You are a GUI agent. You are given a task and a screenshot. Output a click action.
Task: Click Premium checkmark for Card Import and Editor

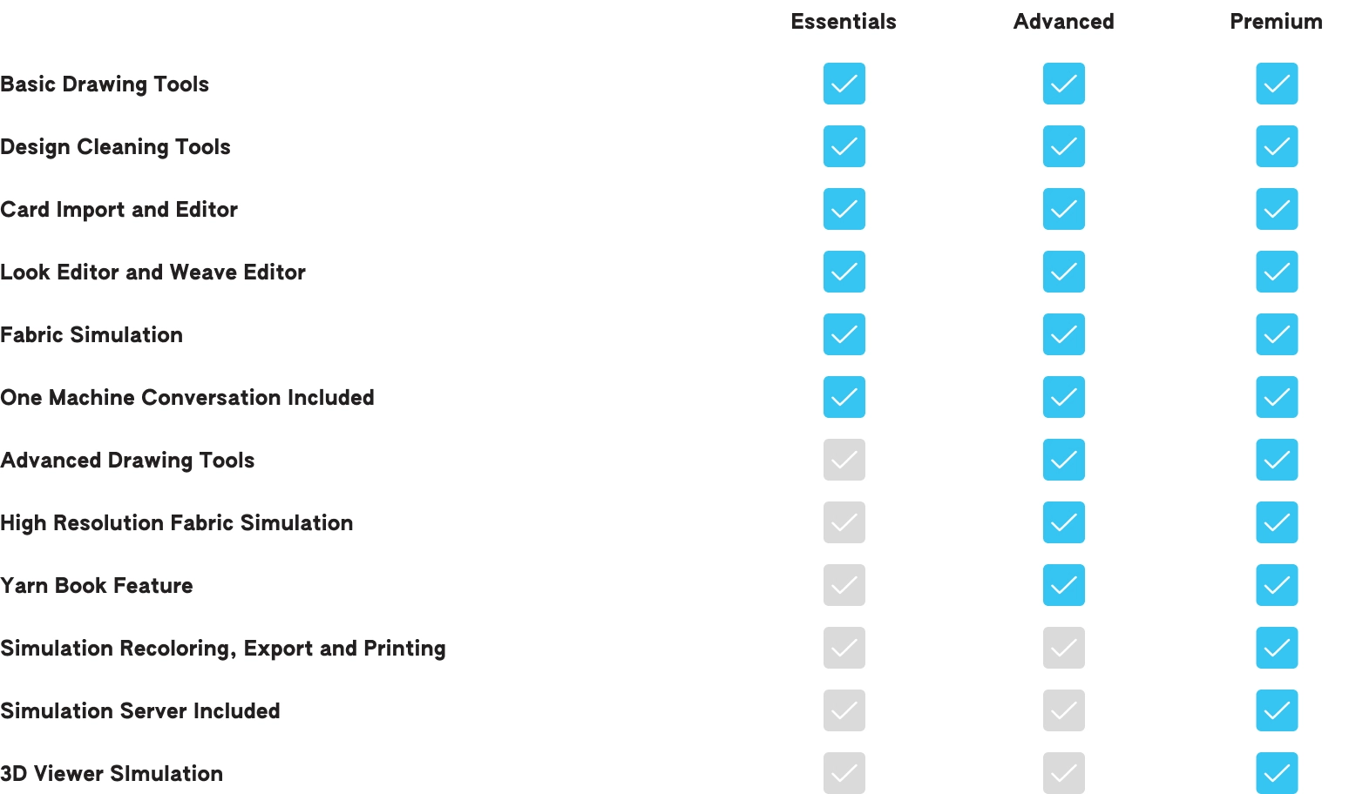1276,209
